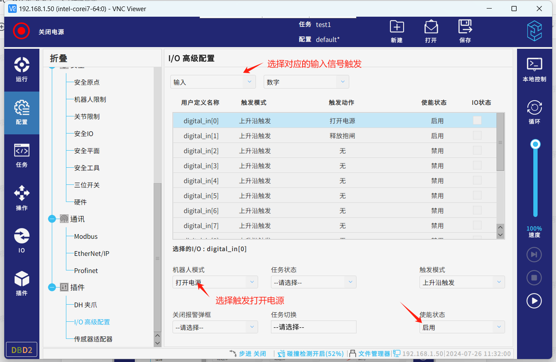Open the 操作 move sidebar icon
556x362 pixels.
click(22, 198)
